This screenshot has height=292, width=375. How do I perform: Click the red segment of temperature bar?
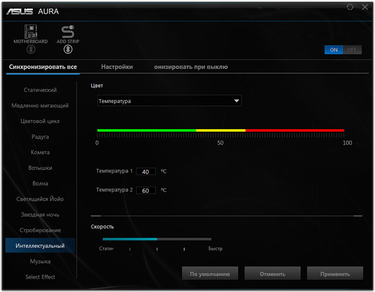[x=295, y=130]
